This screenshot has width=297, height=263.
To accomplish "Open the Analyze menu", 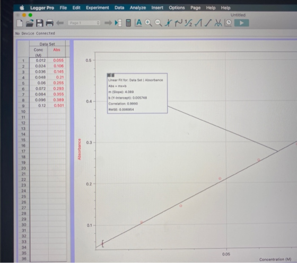I will [138, 8].
